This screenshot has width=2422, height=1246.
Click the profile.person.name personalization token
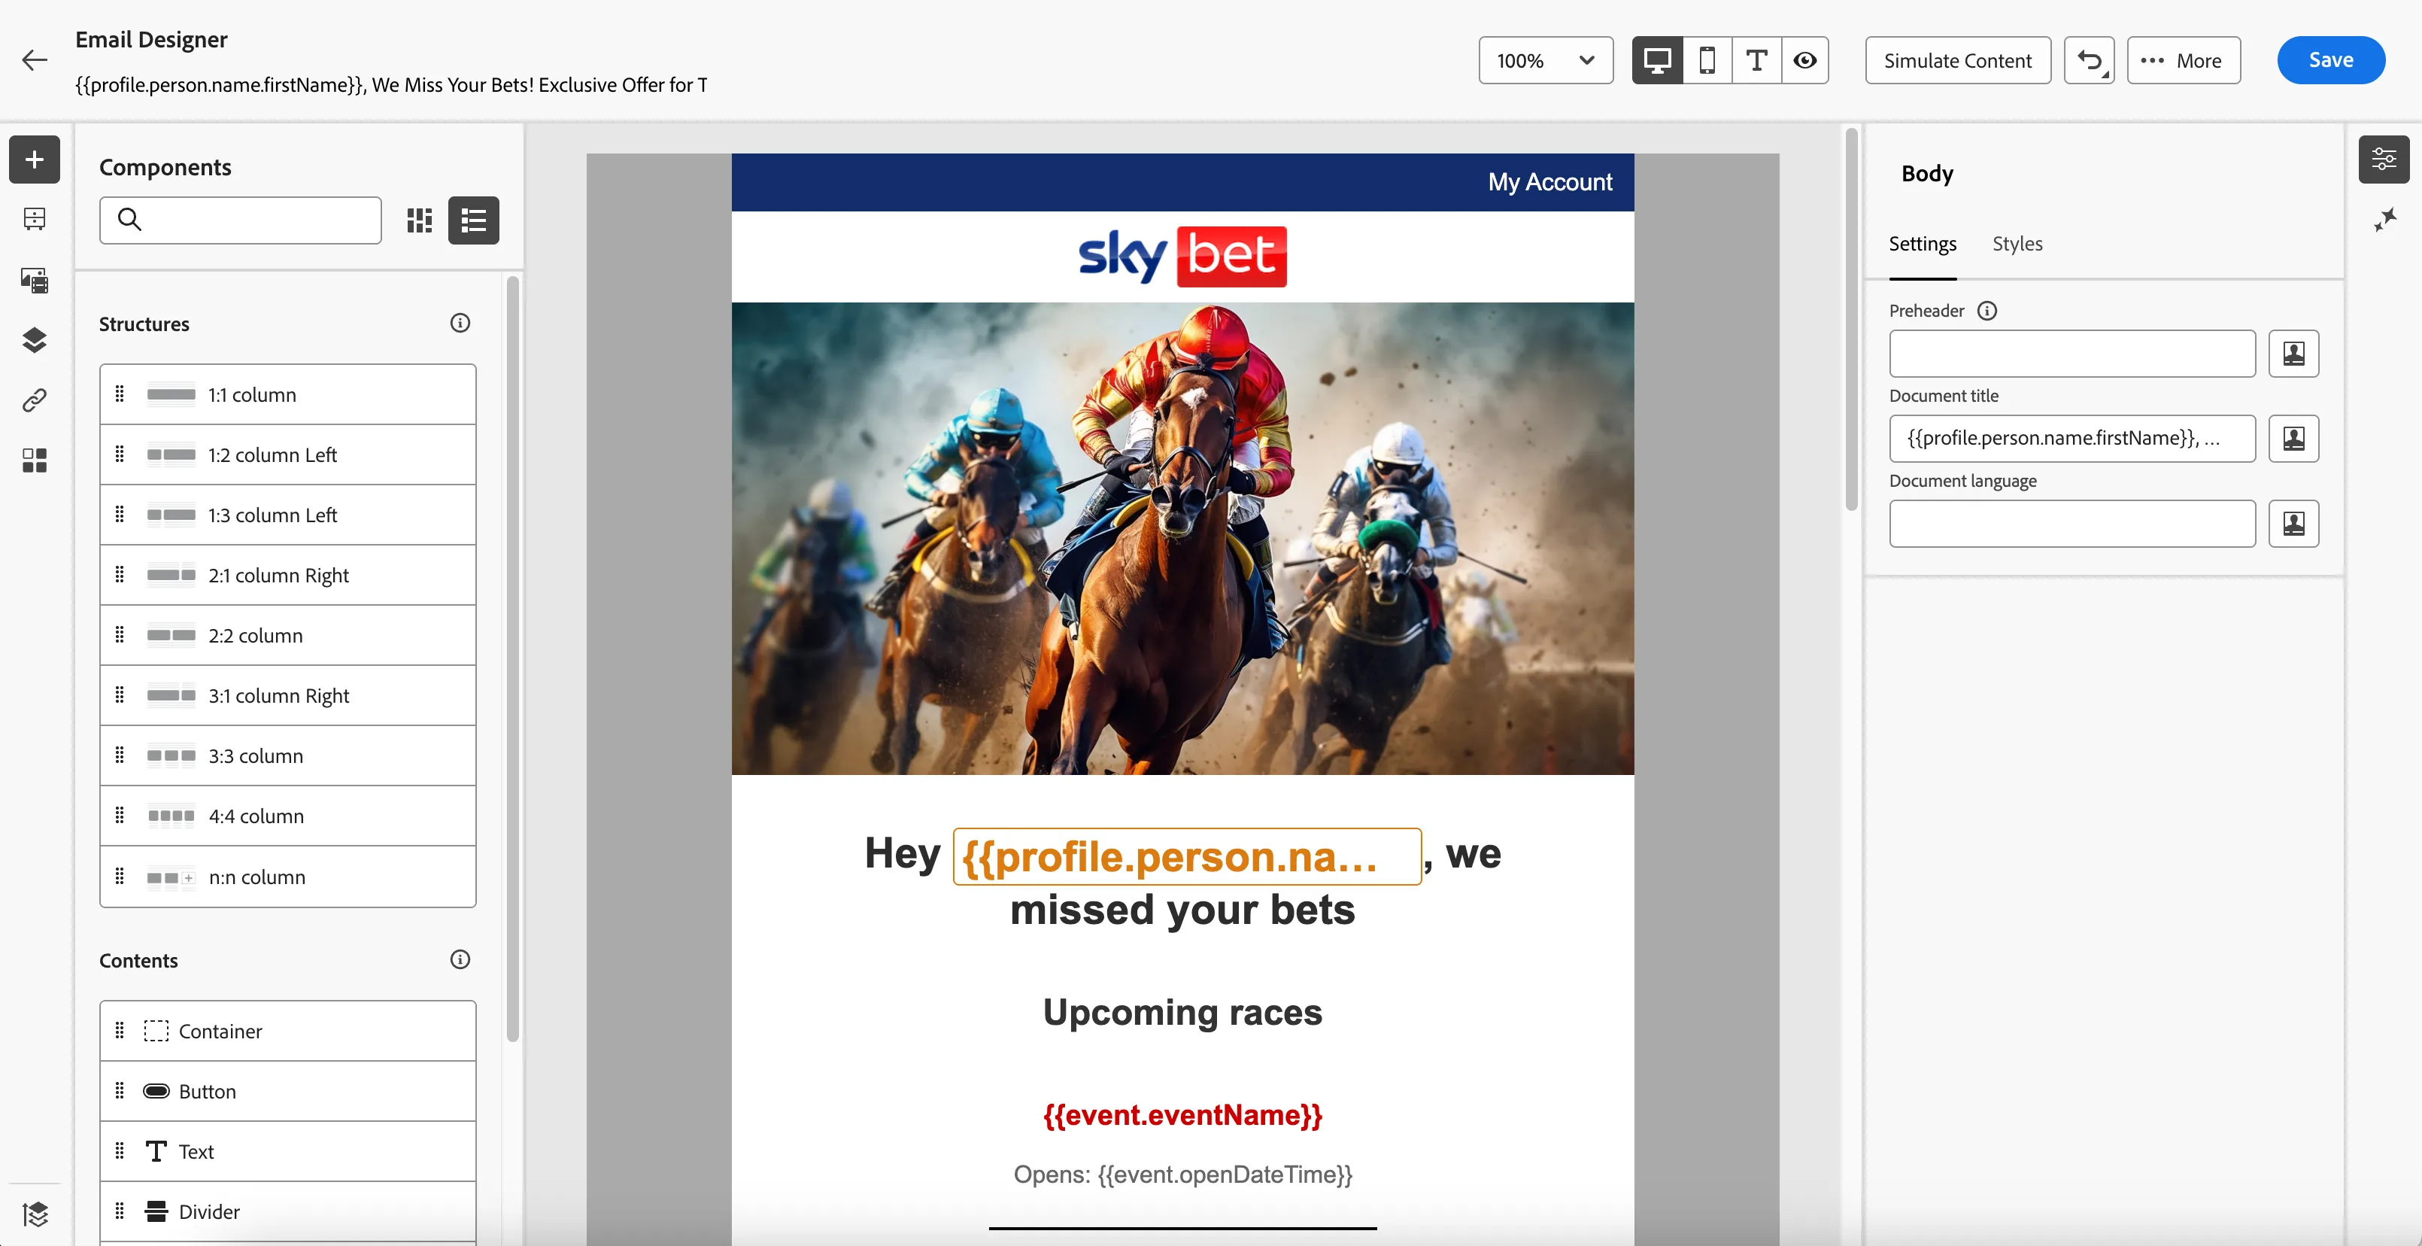coord(1187,857)
